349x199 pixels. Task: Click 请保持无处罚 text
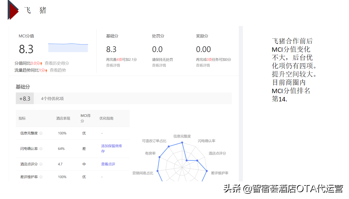point(162,59)
